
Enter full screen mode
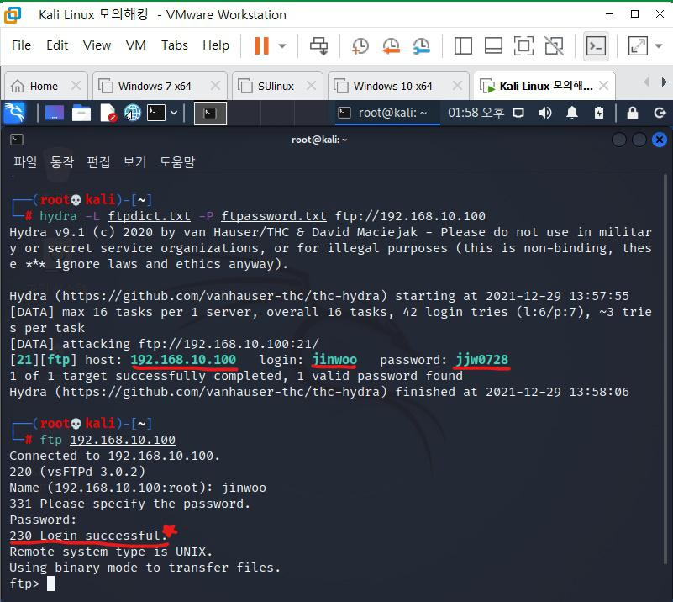click(523, 45)
